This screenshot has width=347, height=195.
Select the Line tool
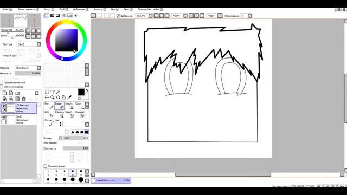(59, 123)
